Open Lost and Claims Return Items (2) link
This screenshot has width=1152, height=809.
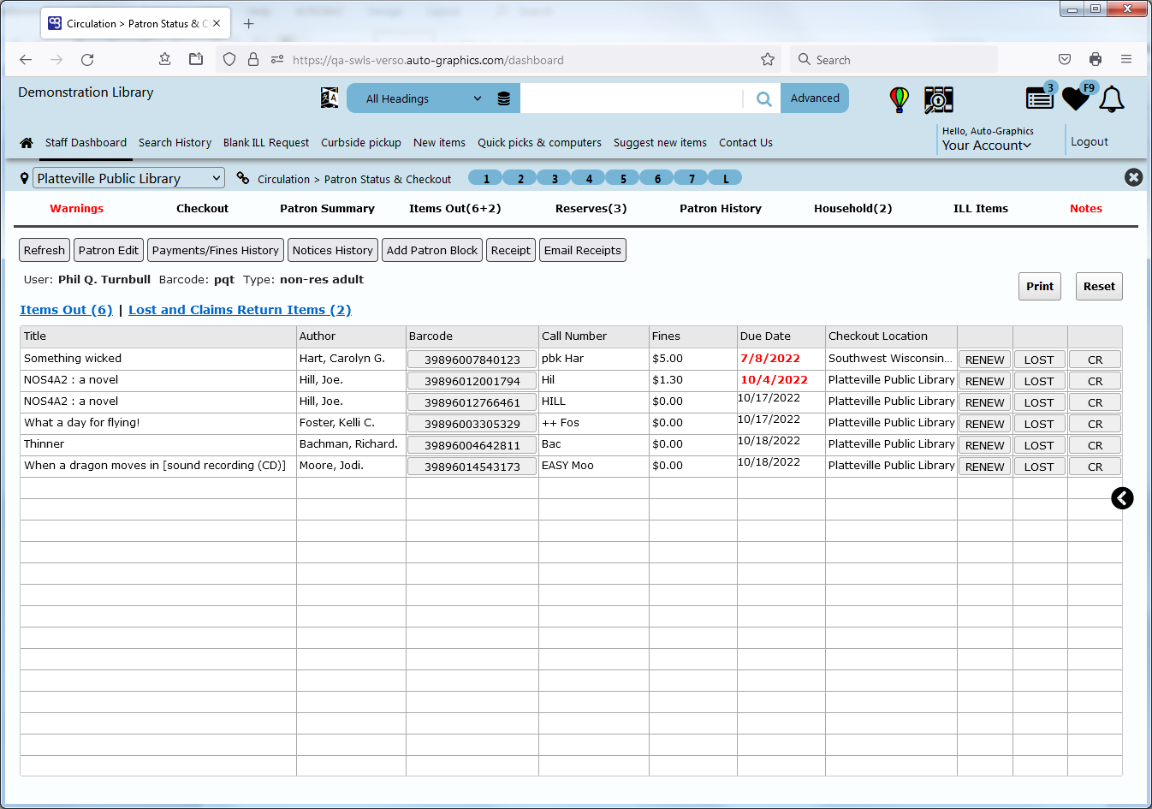[x=240, y=310]
